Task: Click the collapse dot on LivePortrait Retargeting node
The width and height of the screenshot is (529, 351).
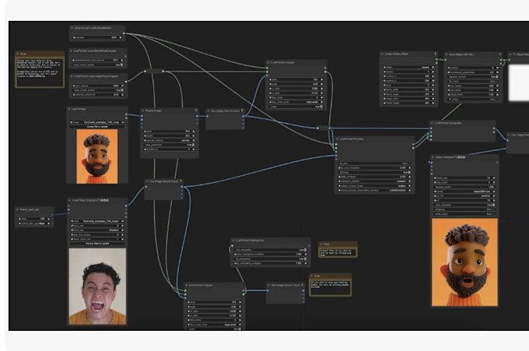Action: [x=234, y=240]
